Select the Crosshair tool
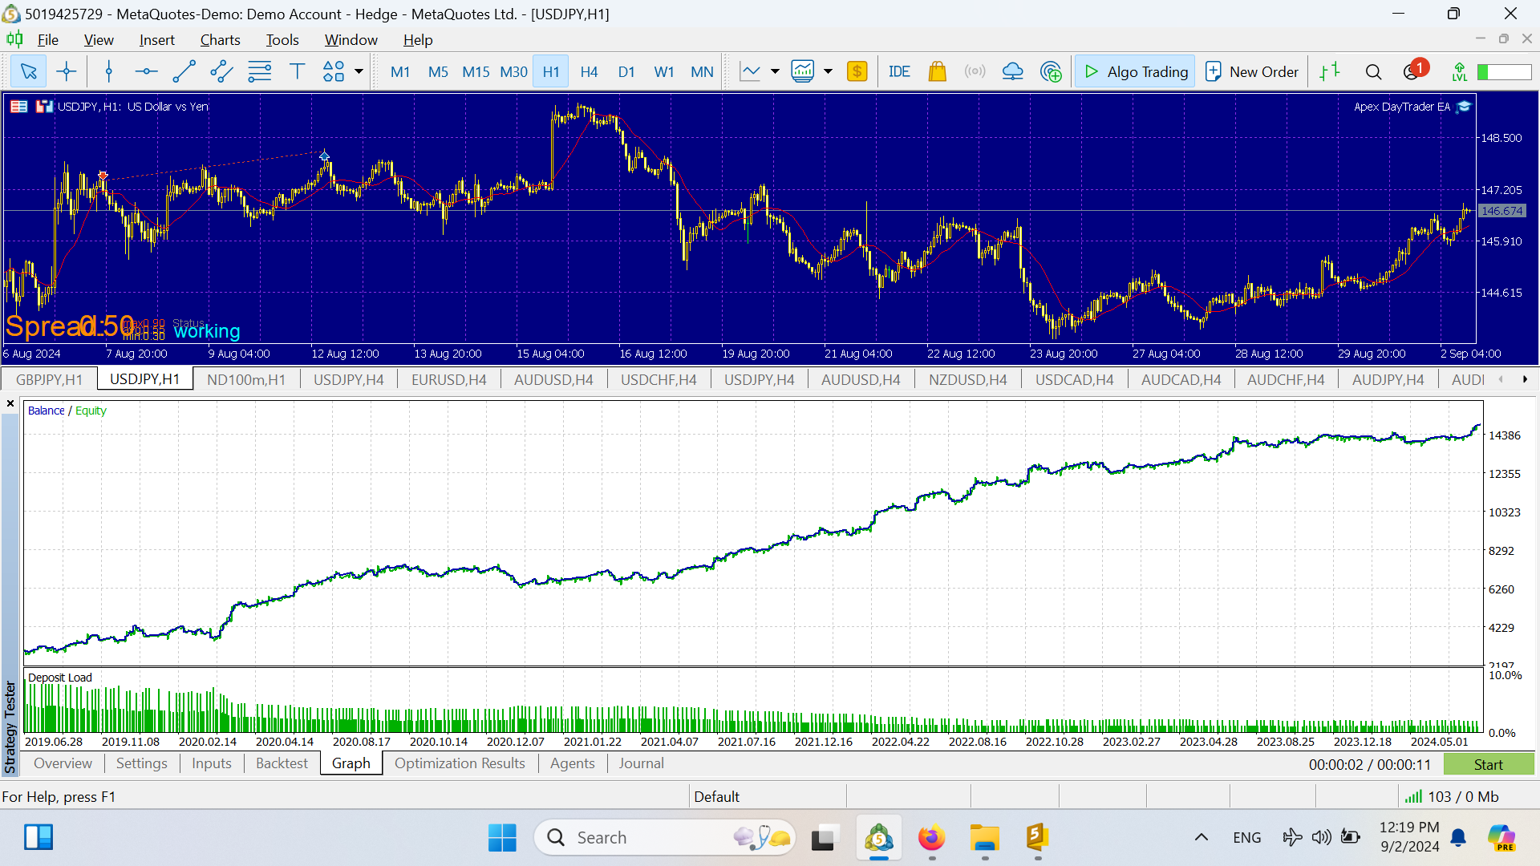Screen dimensions: 1540x866 (x=67, y=71)
